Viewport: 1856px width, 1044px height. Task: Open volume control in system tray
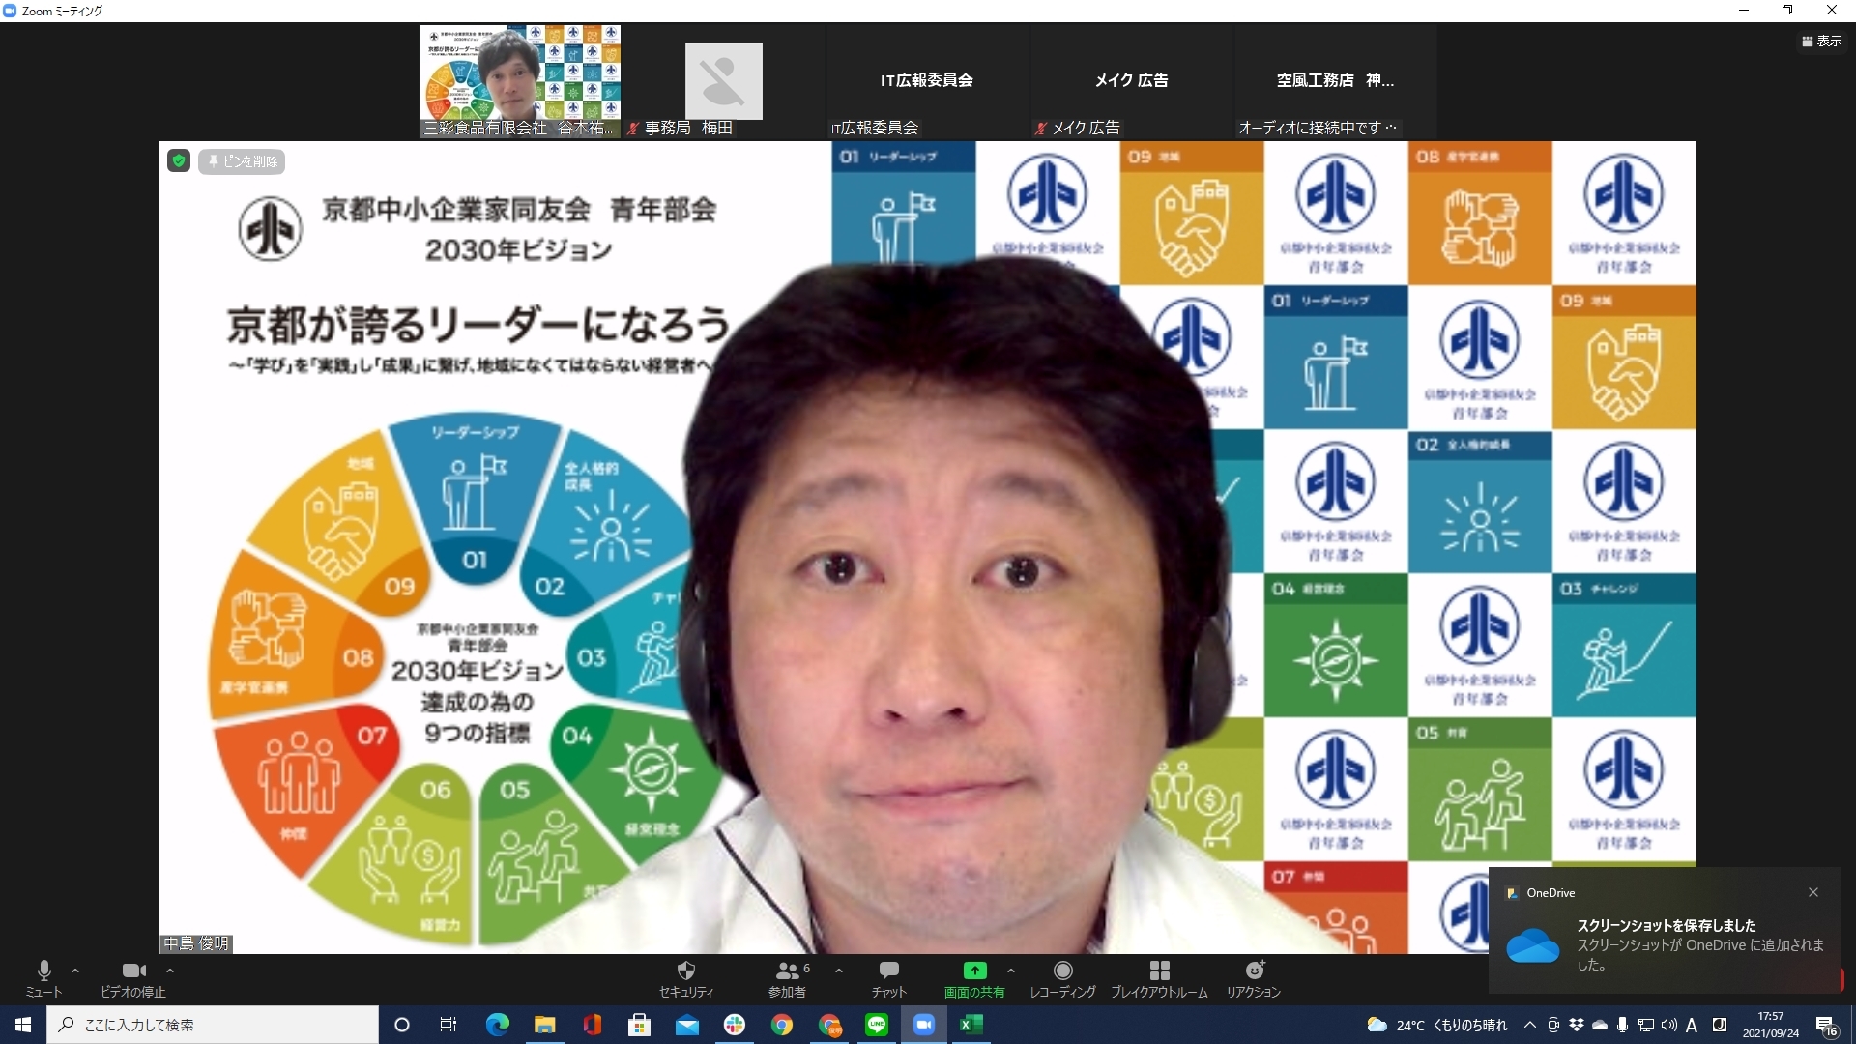coord(1669,1025)
